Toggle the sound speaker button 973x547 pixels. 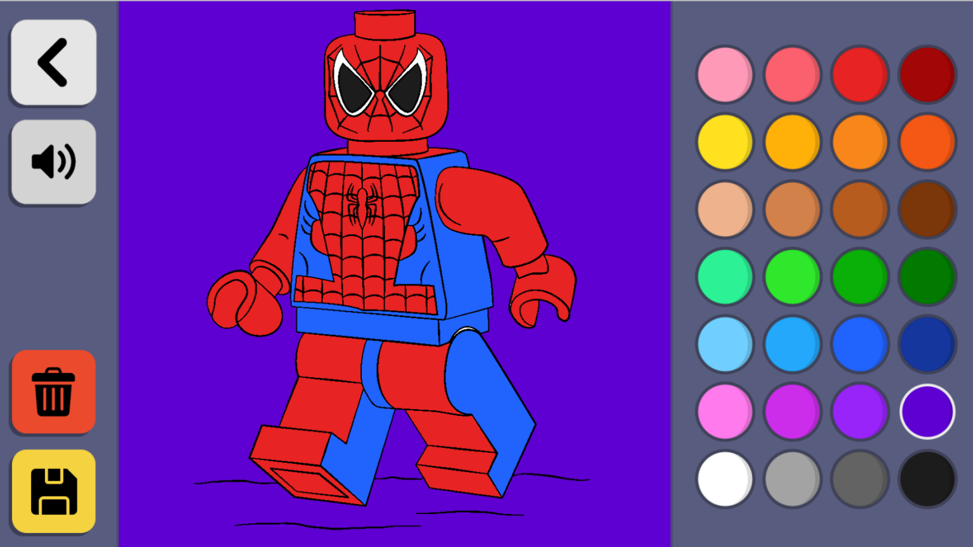click(54, 162)
